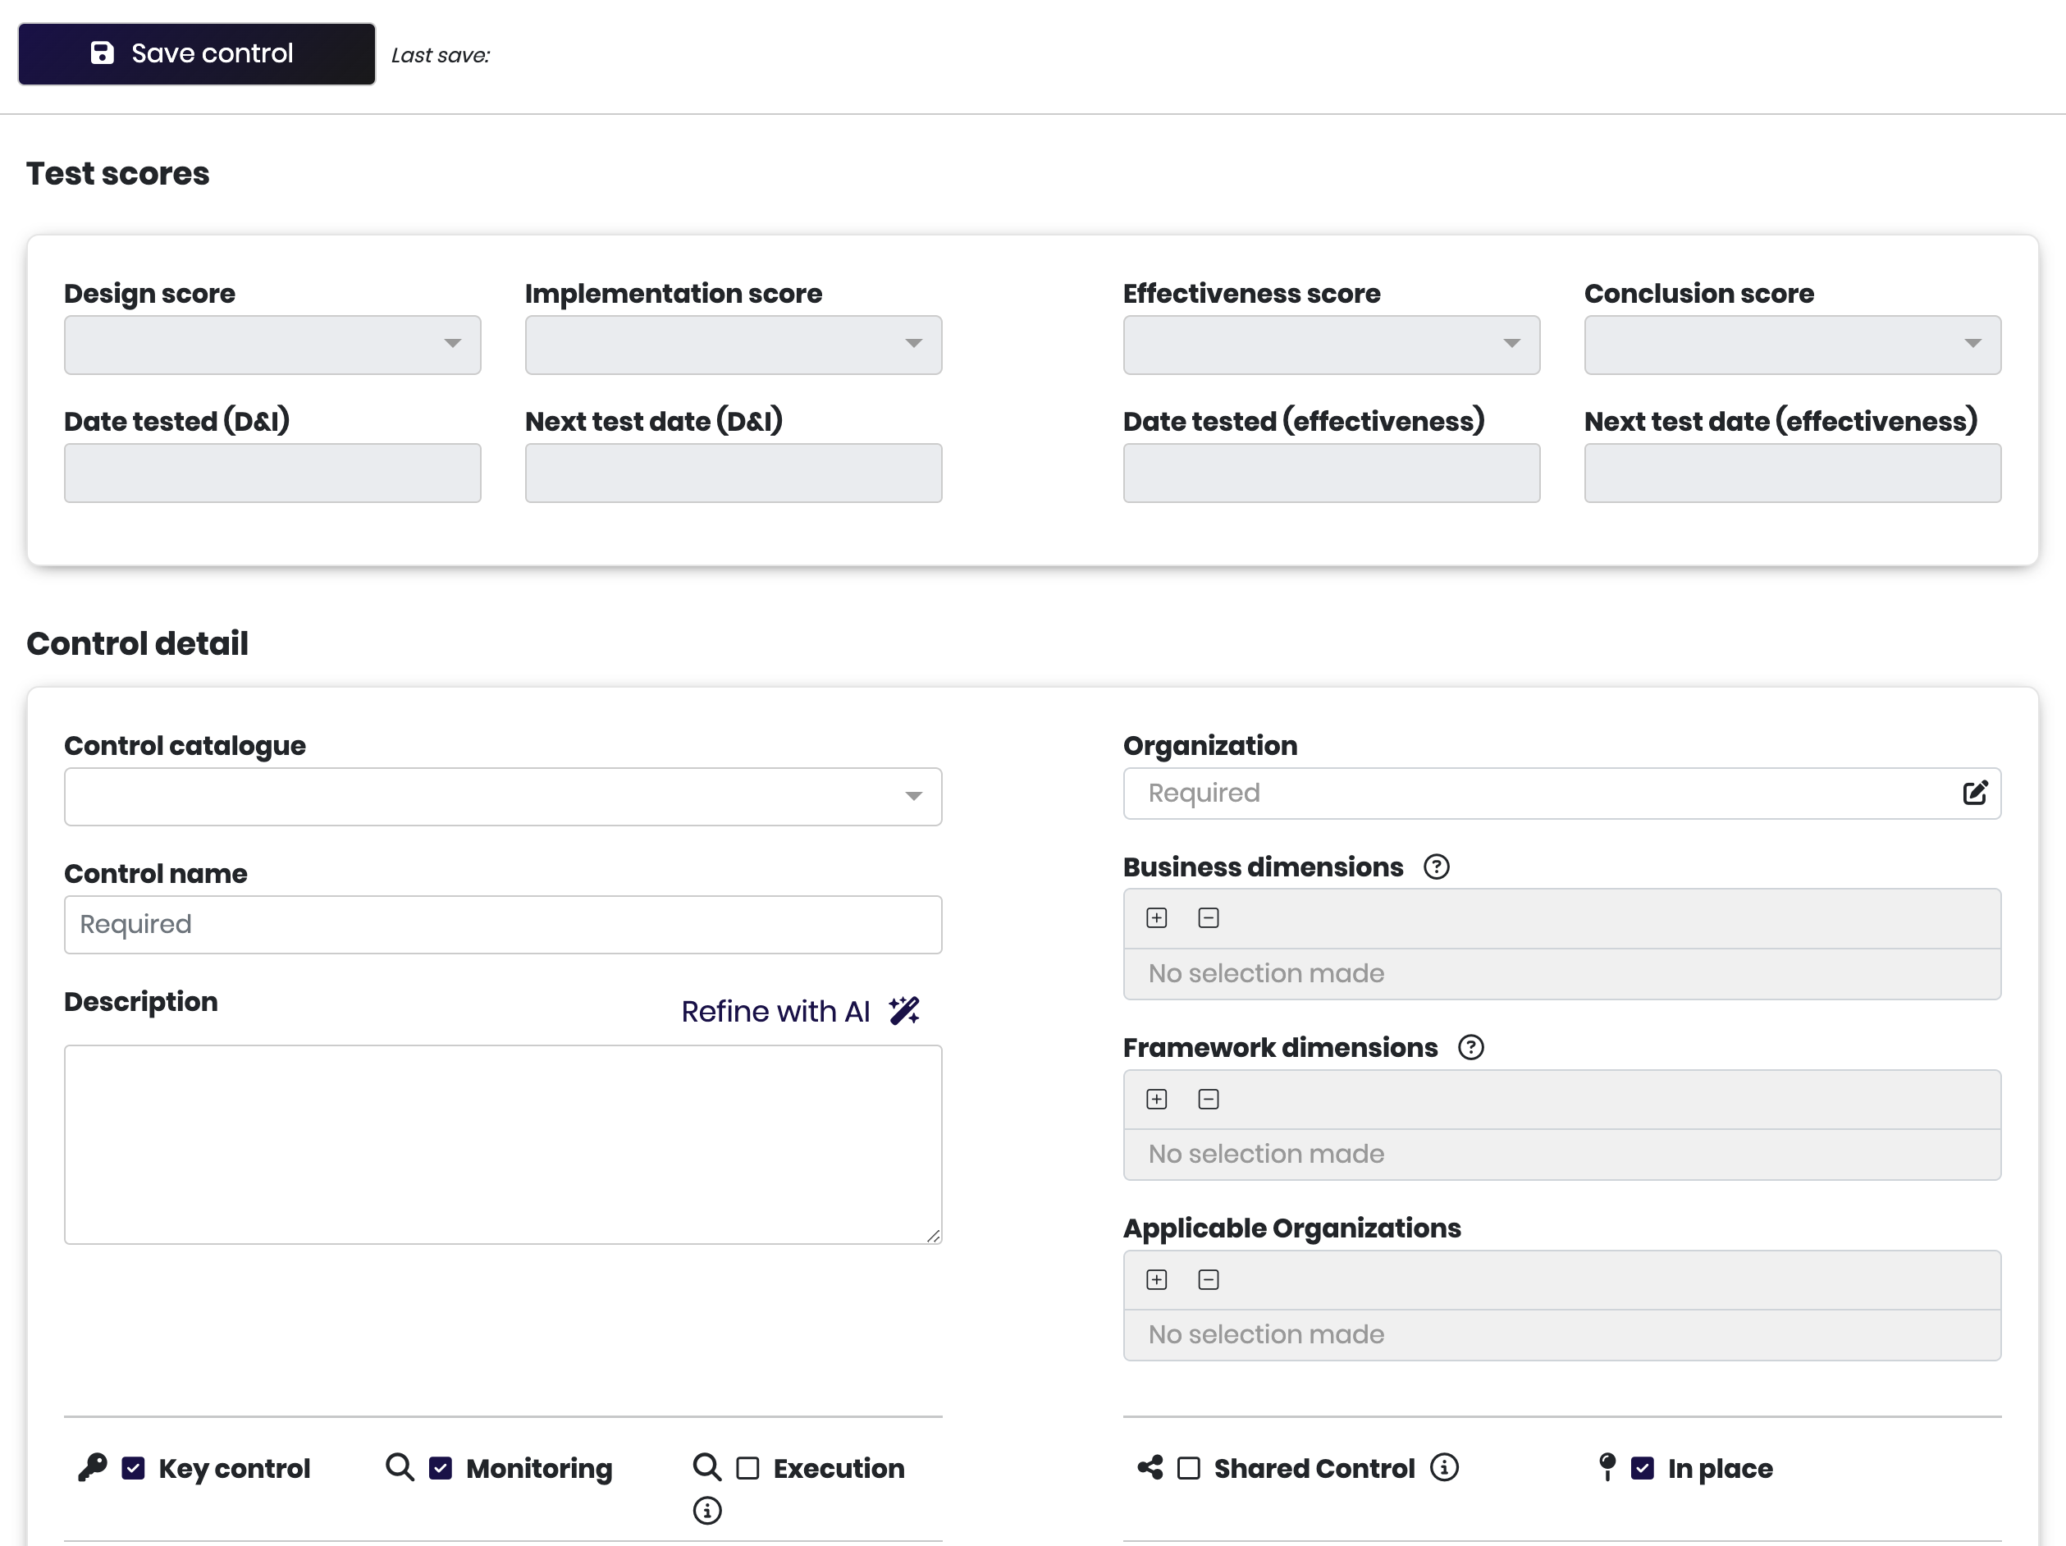Viewport: 2066px width, 1546px height.
Task: Expand all Applicable Organizations plus icon
Action: tap(1156, 1280)
